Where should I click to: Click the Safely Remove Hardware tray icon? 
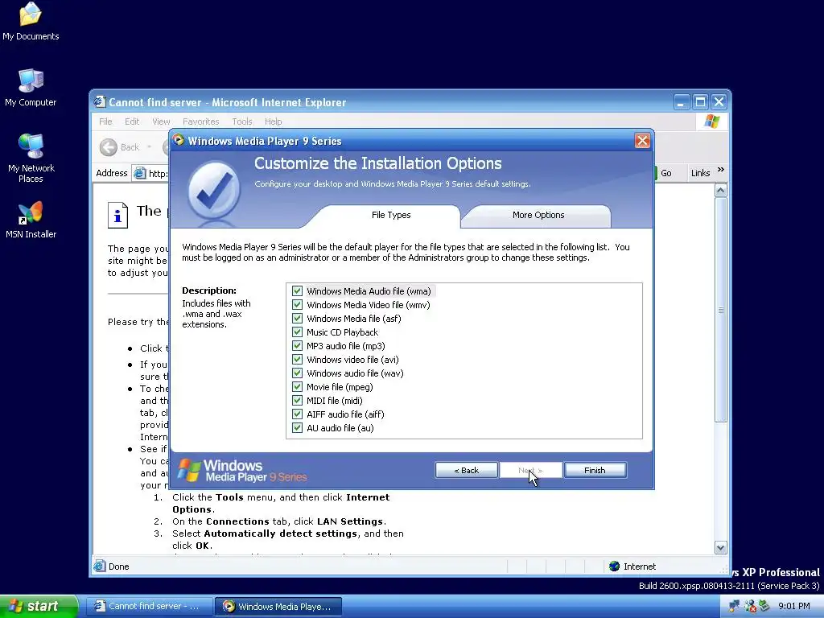point(764,606)
